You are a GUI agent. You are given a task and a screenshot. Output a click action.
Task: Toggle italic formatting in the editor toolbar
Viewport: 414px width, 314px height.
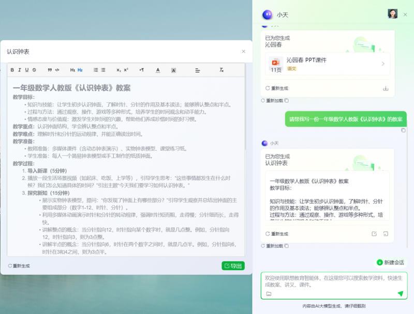pos(20,70)
